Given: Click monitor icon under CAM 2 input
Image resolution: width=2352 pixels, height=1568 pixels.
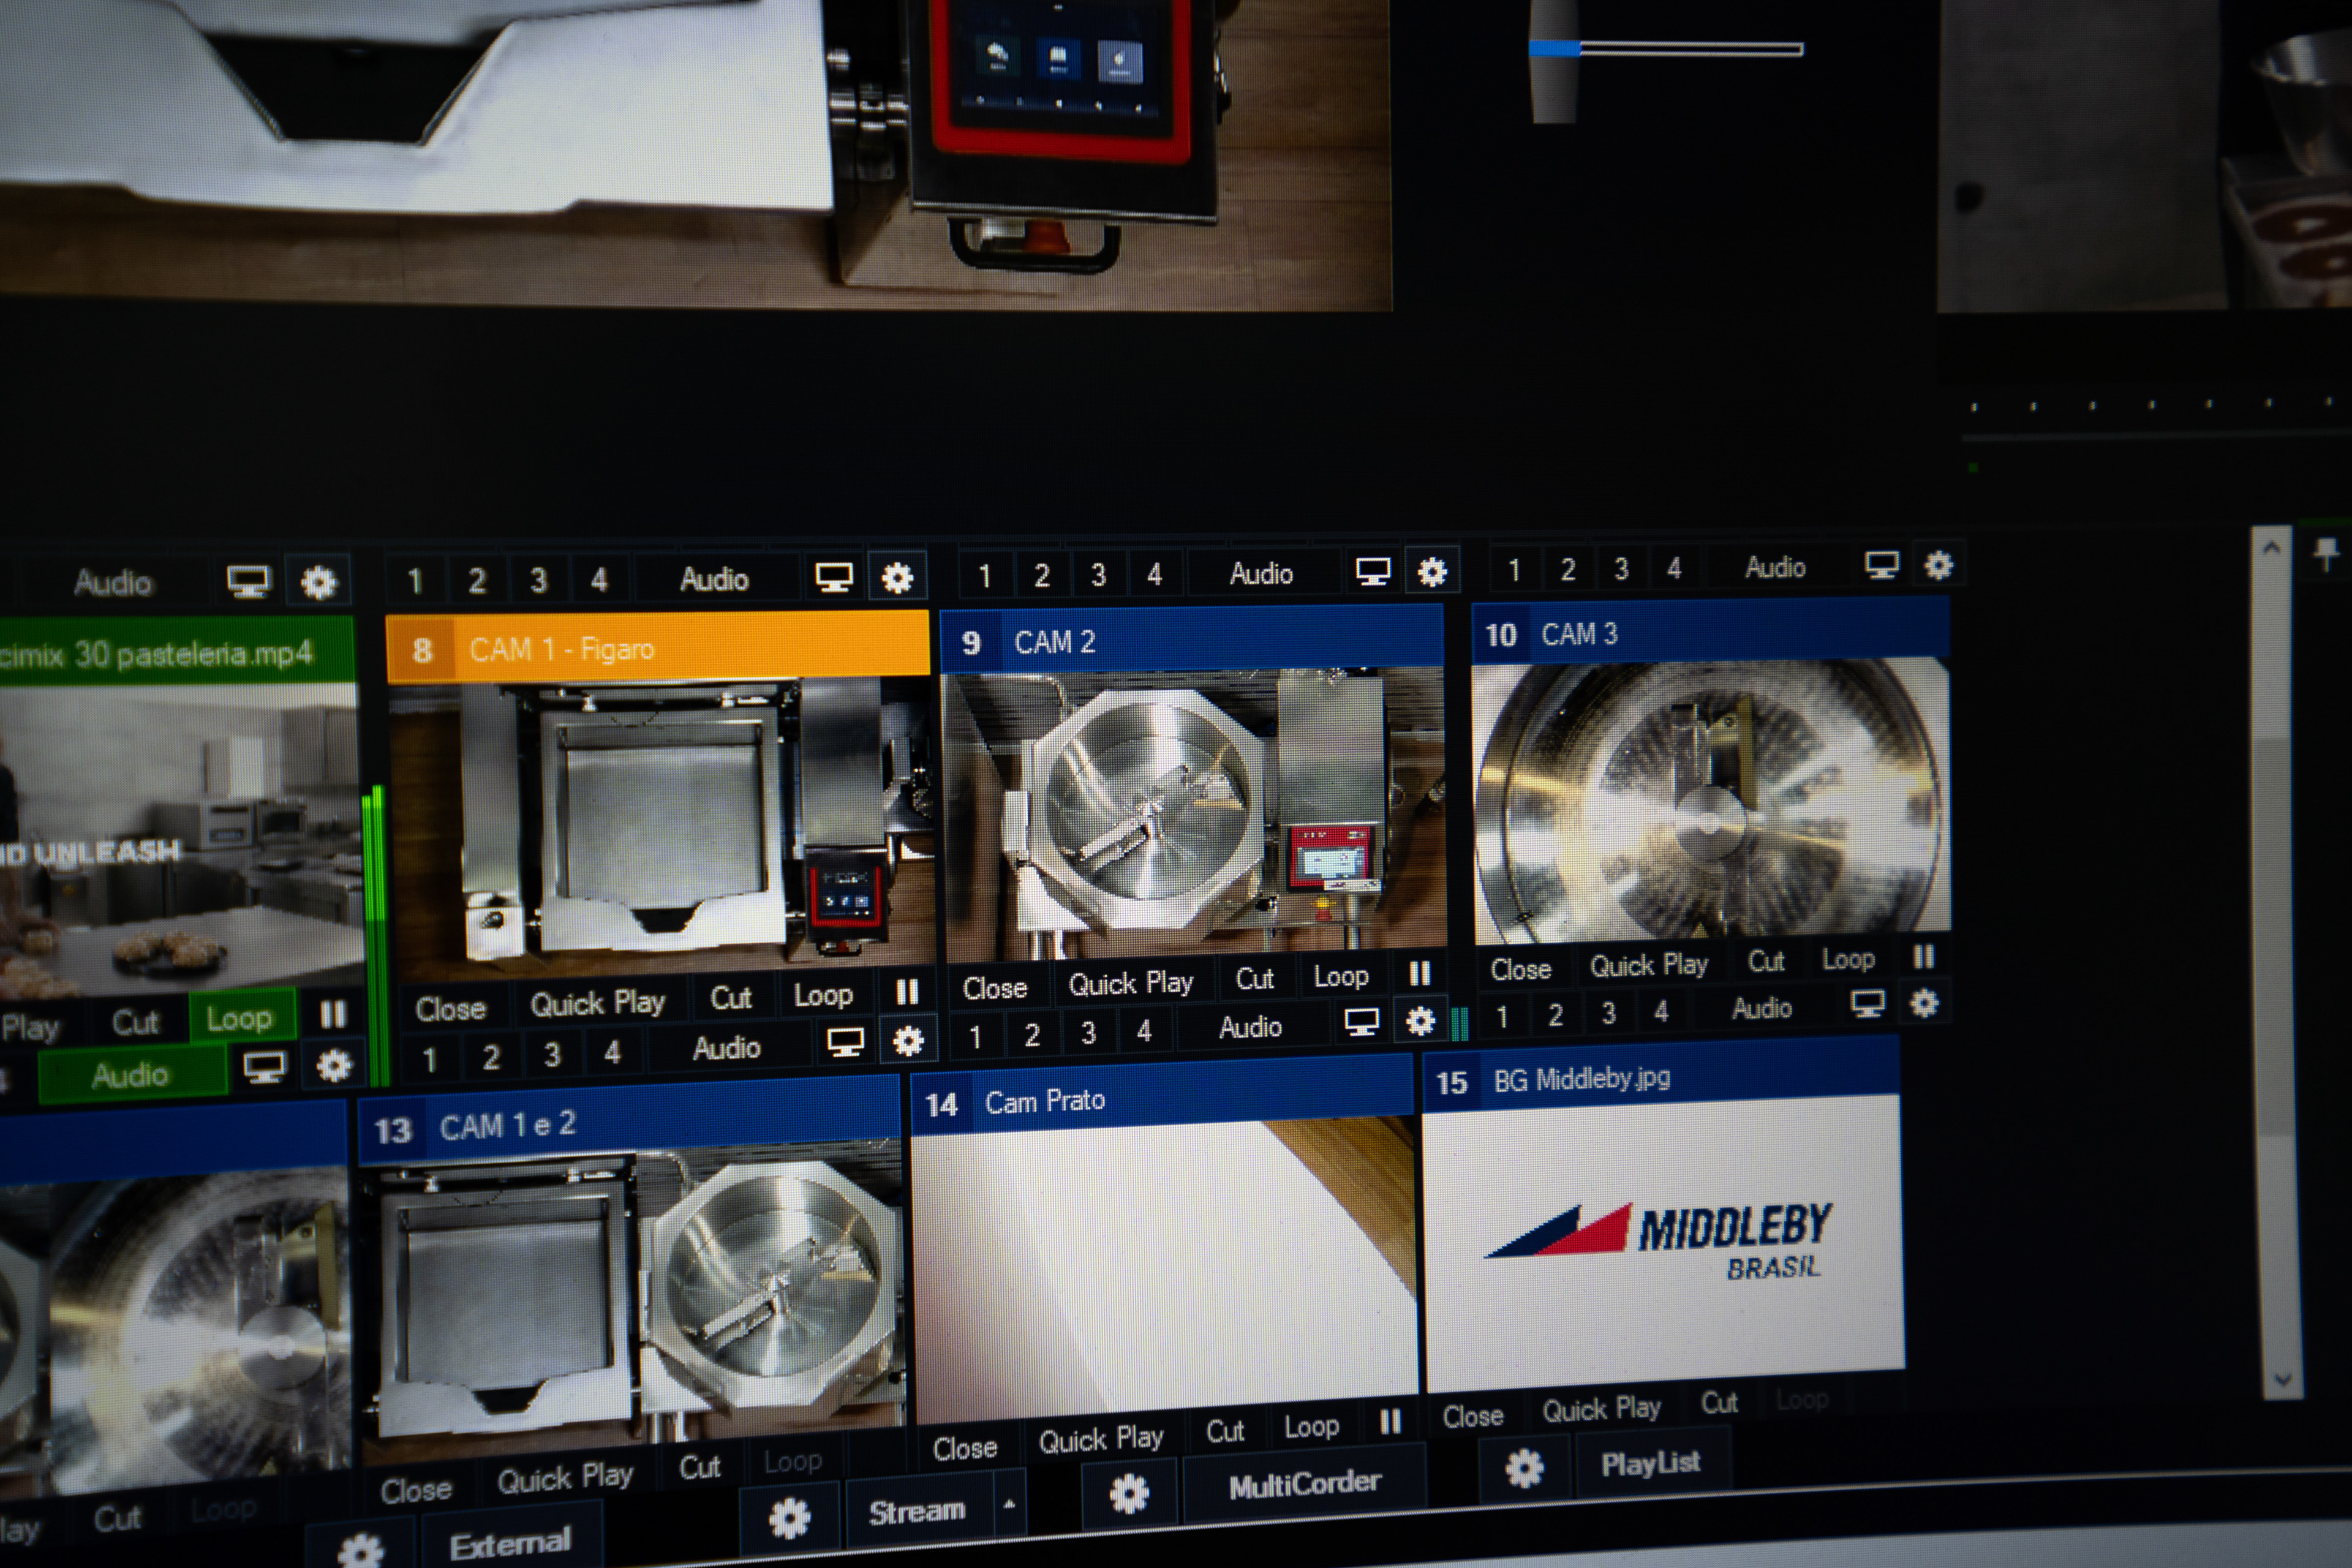Looking at the screenshot, I should (x=1361, y=1022).
